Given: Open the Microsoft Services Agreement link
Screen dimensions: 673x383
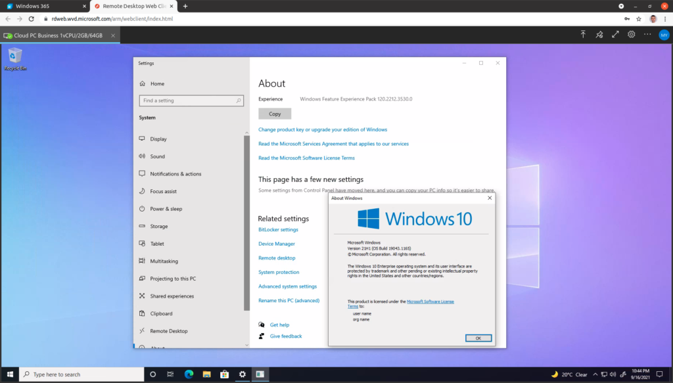Looking at the screenshot, I should pyautogui.click(x=333, y=144).
